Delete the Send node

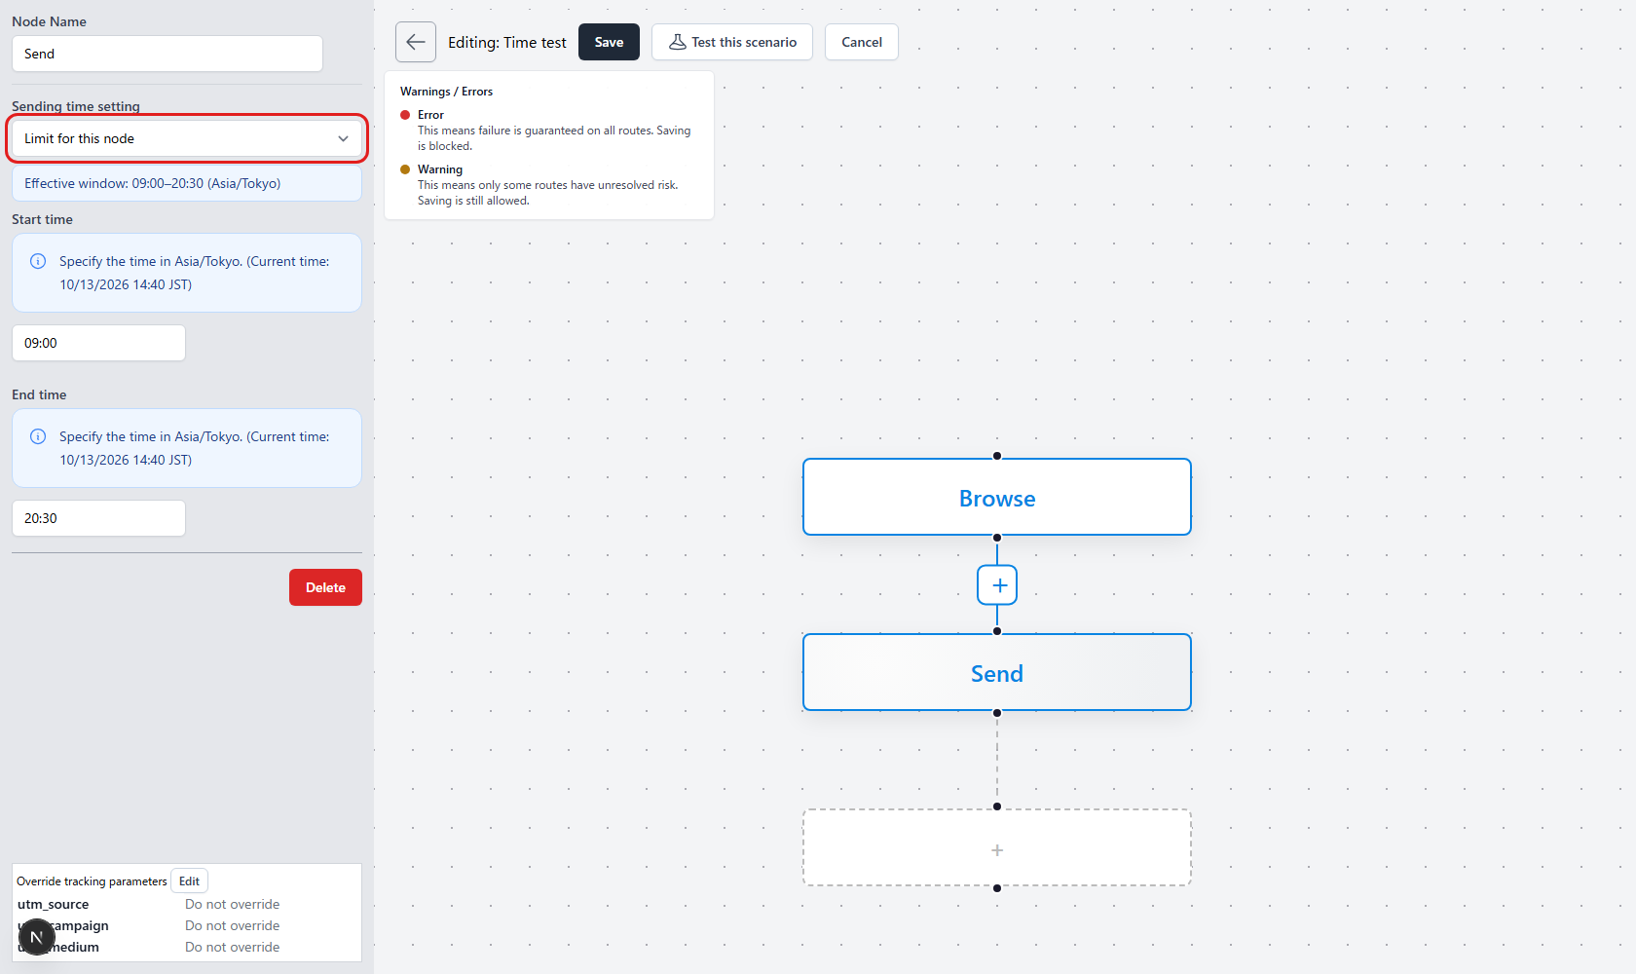tap(325, 587)
